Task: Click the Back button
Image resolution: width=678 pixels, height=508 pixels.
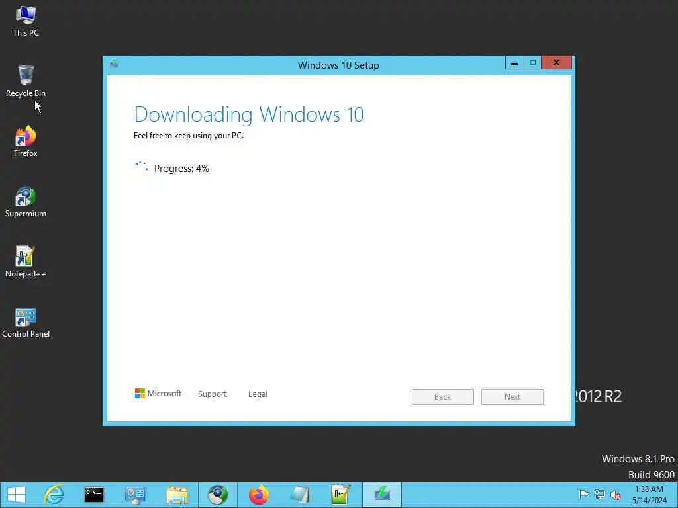Action: (x=443, y=397)
